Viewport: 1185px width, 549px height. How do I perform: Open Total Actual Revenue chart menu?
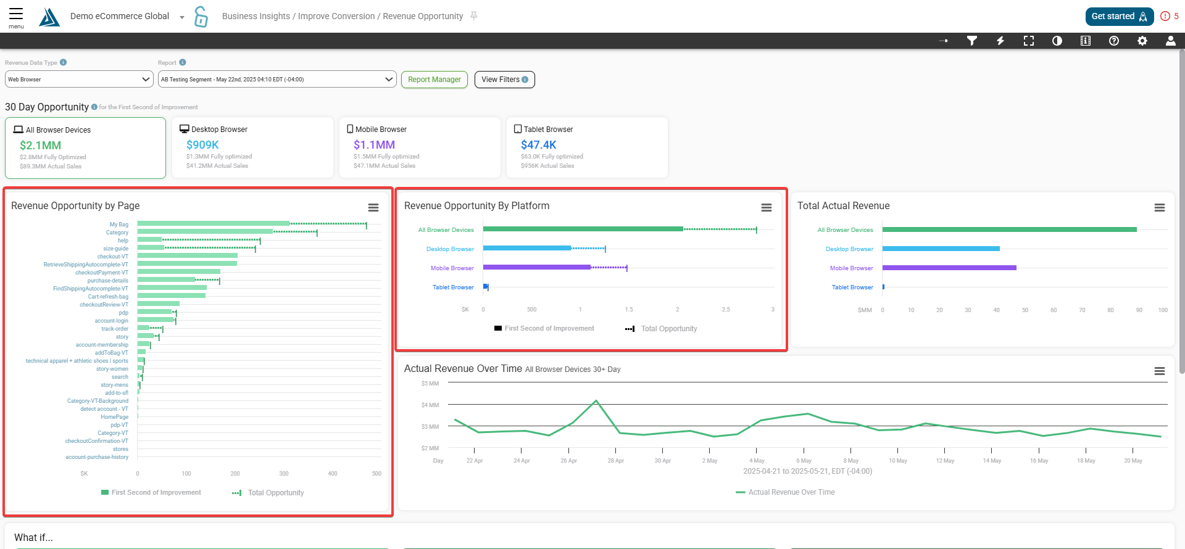click(x=1160, y=208)
